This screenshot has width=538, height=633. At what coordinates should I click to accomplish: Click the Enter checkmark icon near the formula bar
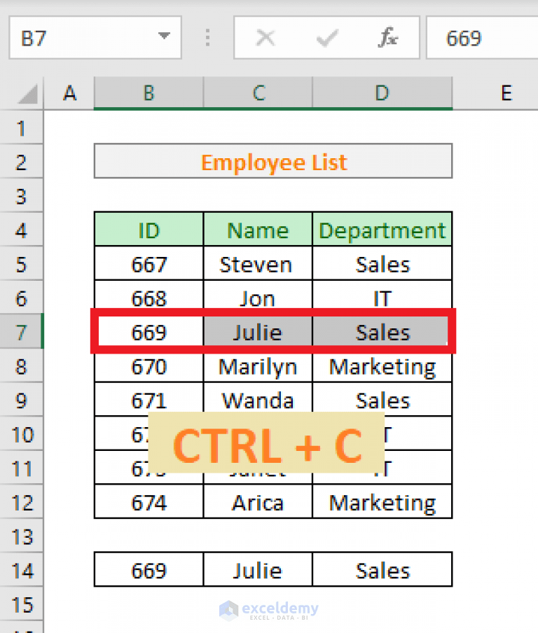point(327,38)
